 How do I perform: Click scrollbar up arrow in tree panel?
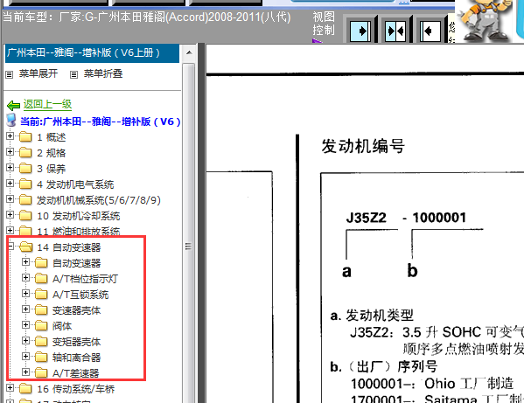(x=188, y=53)
